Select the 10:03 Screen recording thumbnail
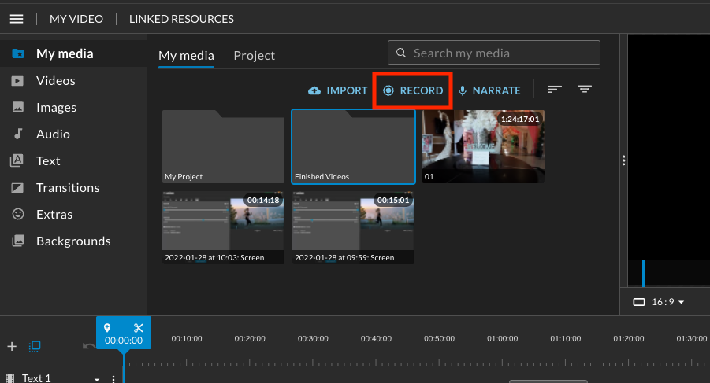 (223, 227)
